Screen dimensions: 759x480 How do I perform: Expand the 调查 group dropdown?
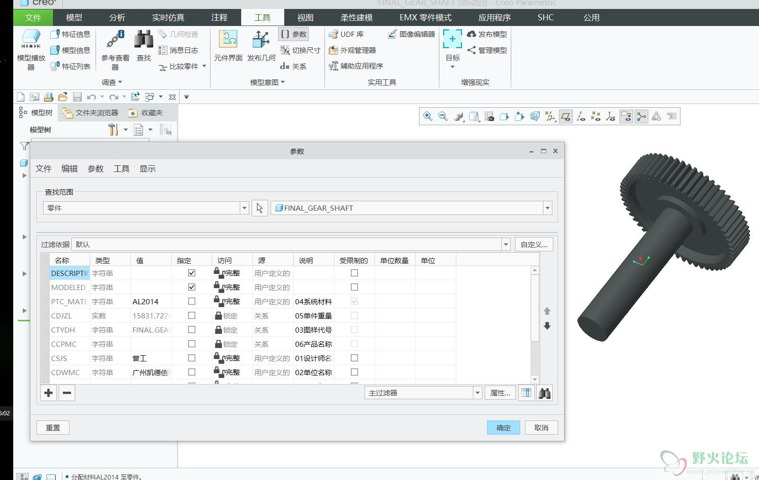(x=112, y=82)
